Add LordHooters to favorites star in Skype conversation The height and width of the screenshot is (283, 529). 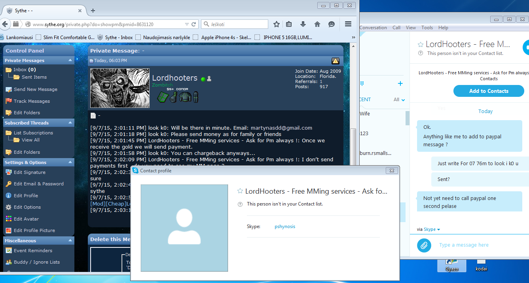[x=421, y=45]
